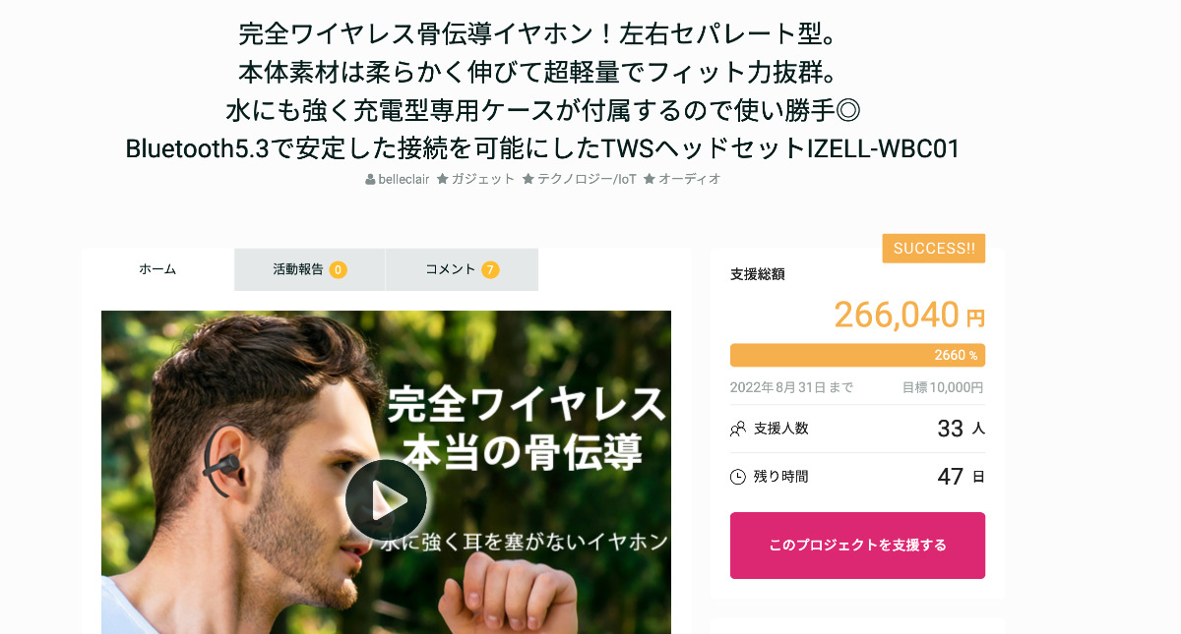Switch to the ホーム tab
The image size is (1181, 634).
[x=157, y=269]
